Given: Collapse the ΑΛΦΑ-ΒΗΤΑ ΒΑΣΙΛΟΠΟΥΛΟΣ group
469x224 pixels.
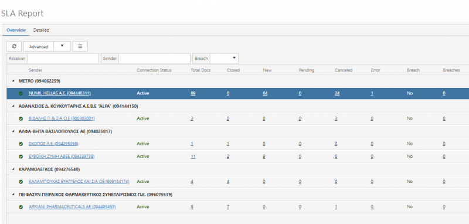Looking at the screenshot, I should (13, 131).
